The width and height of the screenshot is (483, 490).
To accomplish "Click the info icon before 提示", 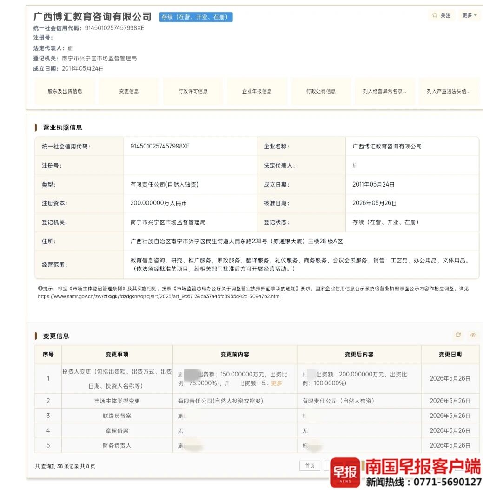I will pyautogui.click(x=40, y=289).
